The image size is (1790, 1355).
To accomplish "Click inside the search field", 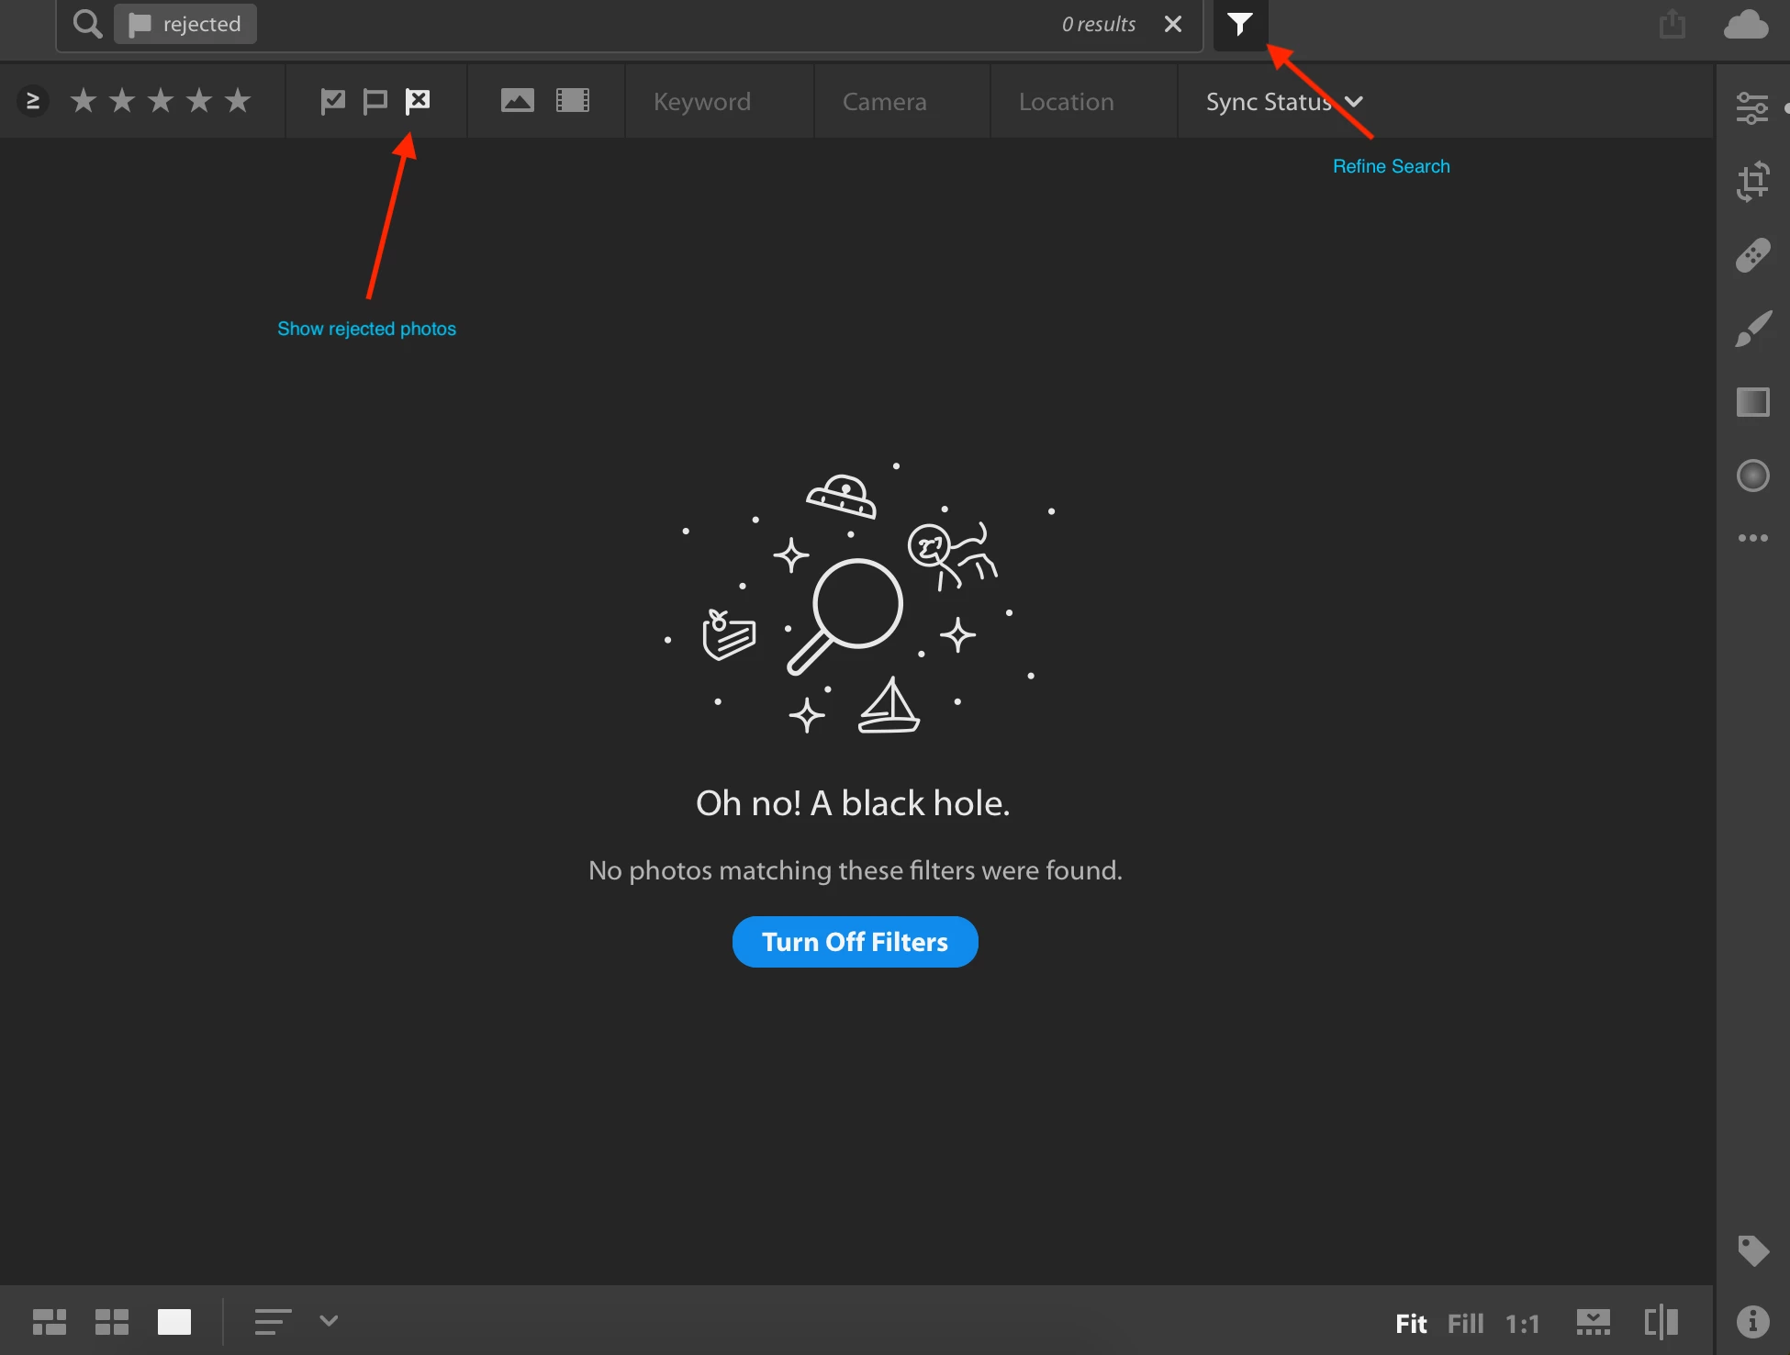I will click(x=643, y=25).
